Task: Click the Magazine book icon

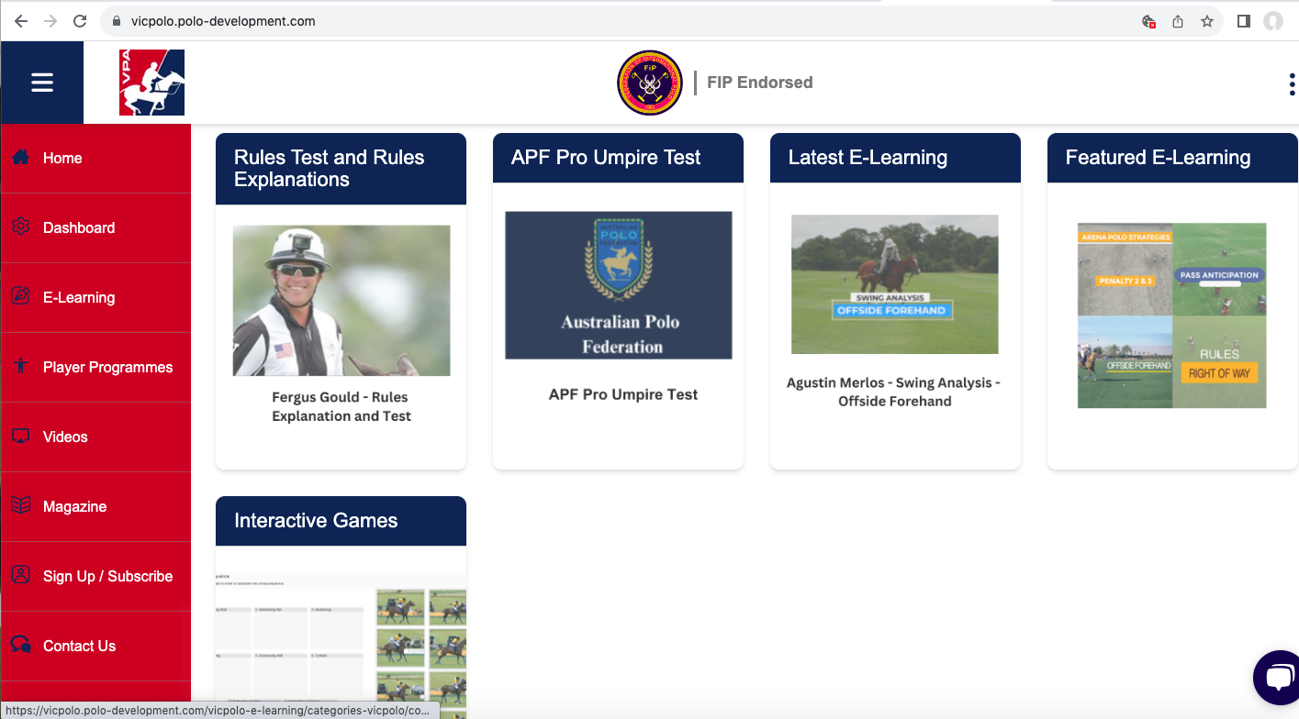Action: click(20, 506)
